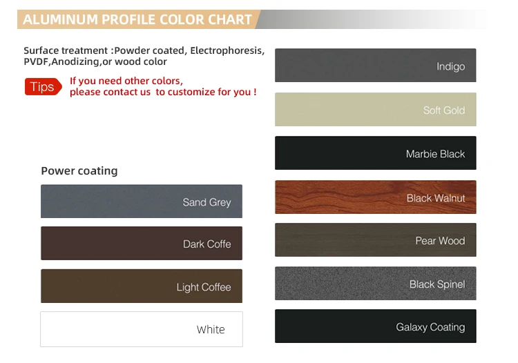The width and height of the screenshot is (518, 363).
Task: Select the Light Coffee swatch
Action: 141,286
